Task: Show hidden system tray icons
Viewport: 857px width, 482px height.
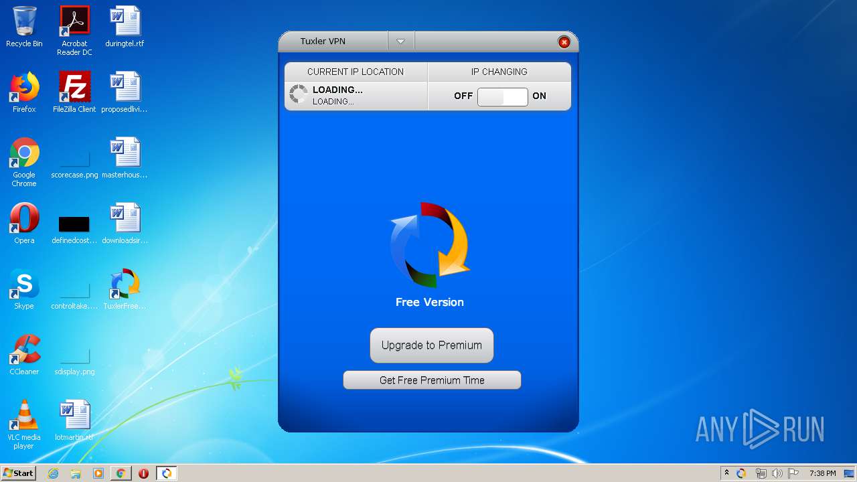Action: (726, 473)
